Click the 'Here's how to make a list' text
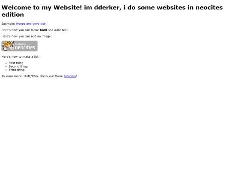 coord(21,57)
